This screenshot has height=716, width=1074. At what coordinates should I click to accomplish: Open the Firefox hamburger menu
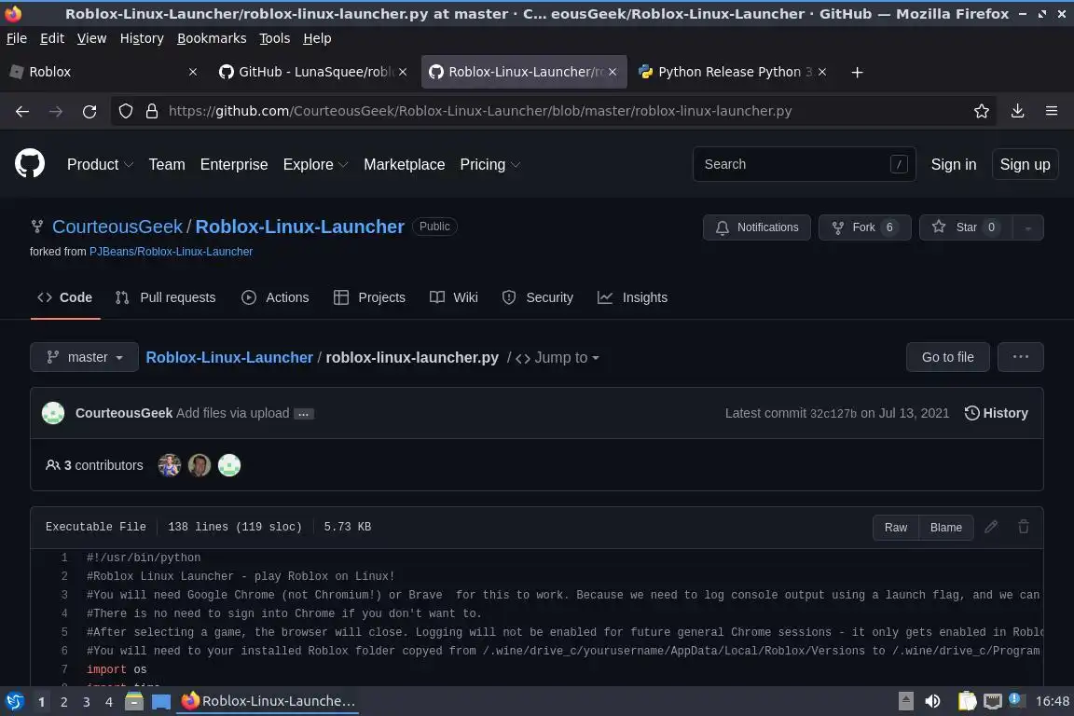click(1052, 111)
